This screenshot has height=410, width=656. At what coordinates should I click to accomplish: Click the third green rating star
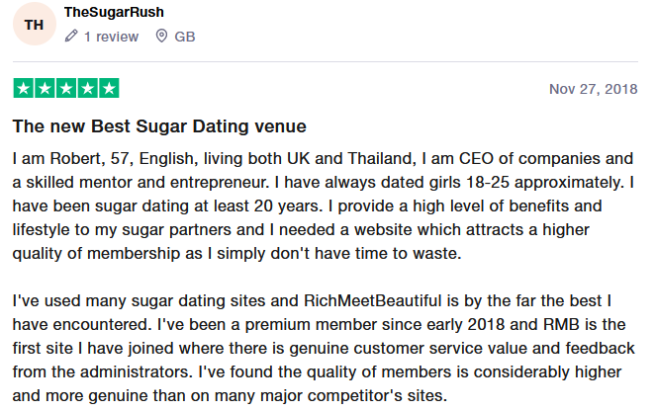point(66,88)
